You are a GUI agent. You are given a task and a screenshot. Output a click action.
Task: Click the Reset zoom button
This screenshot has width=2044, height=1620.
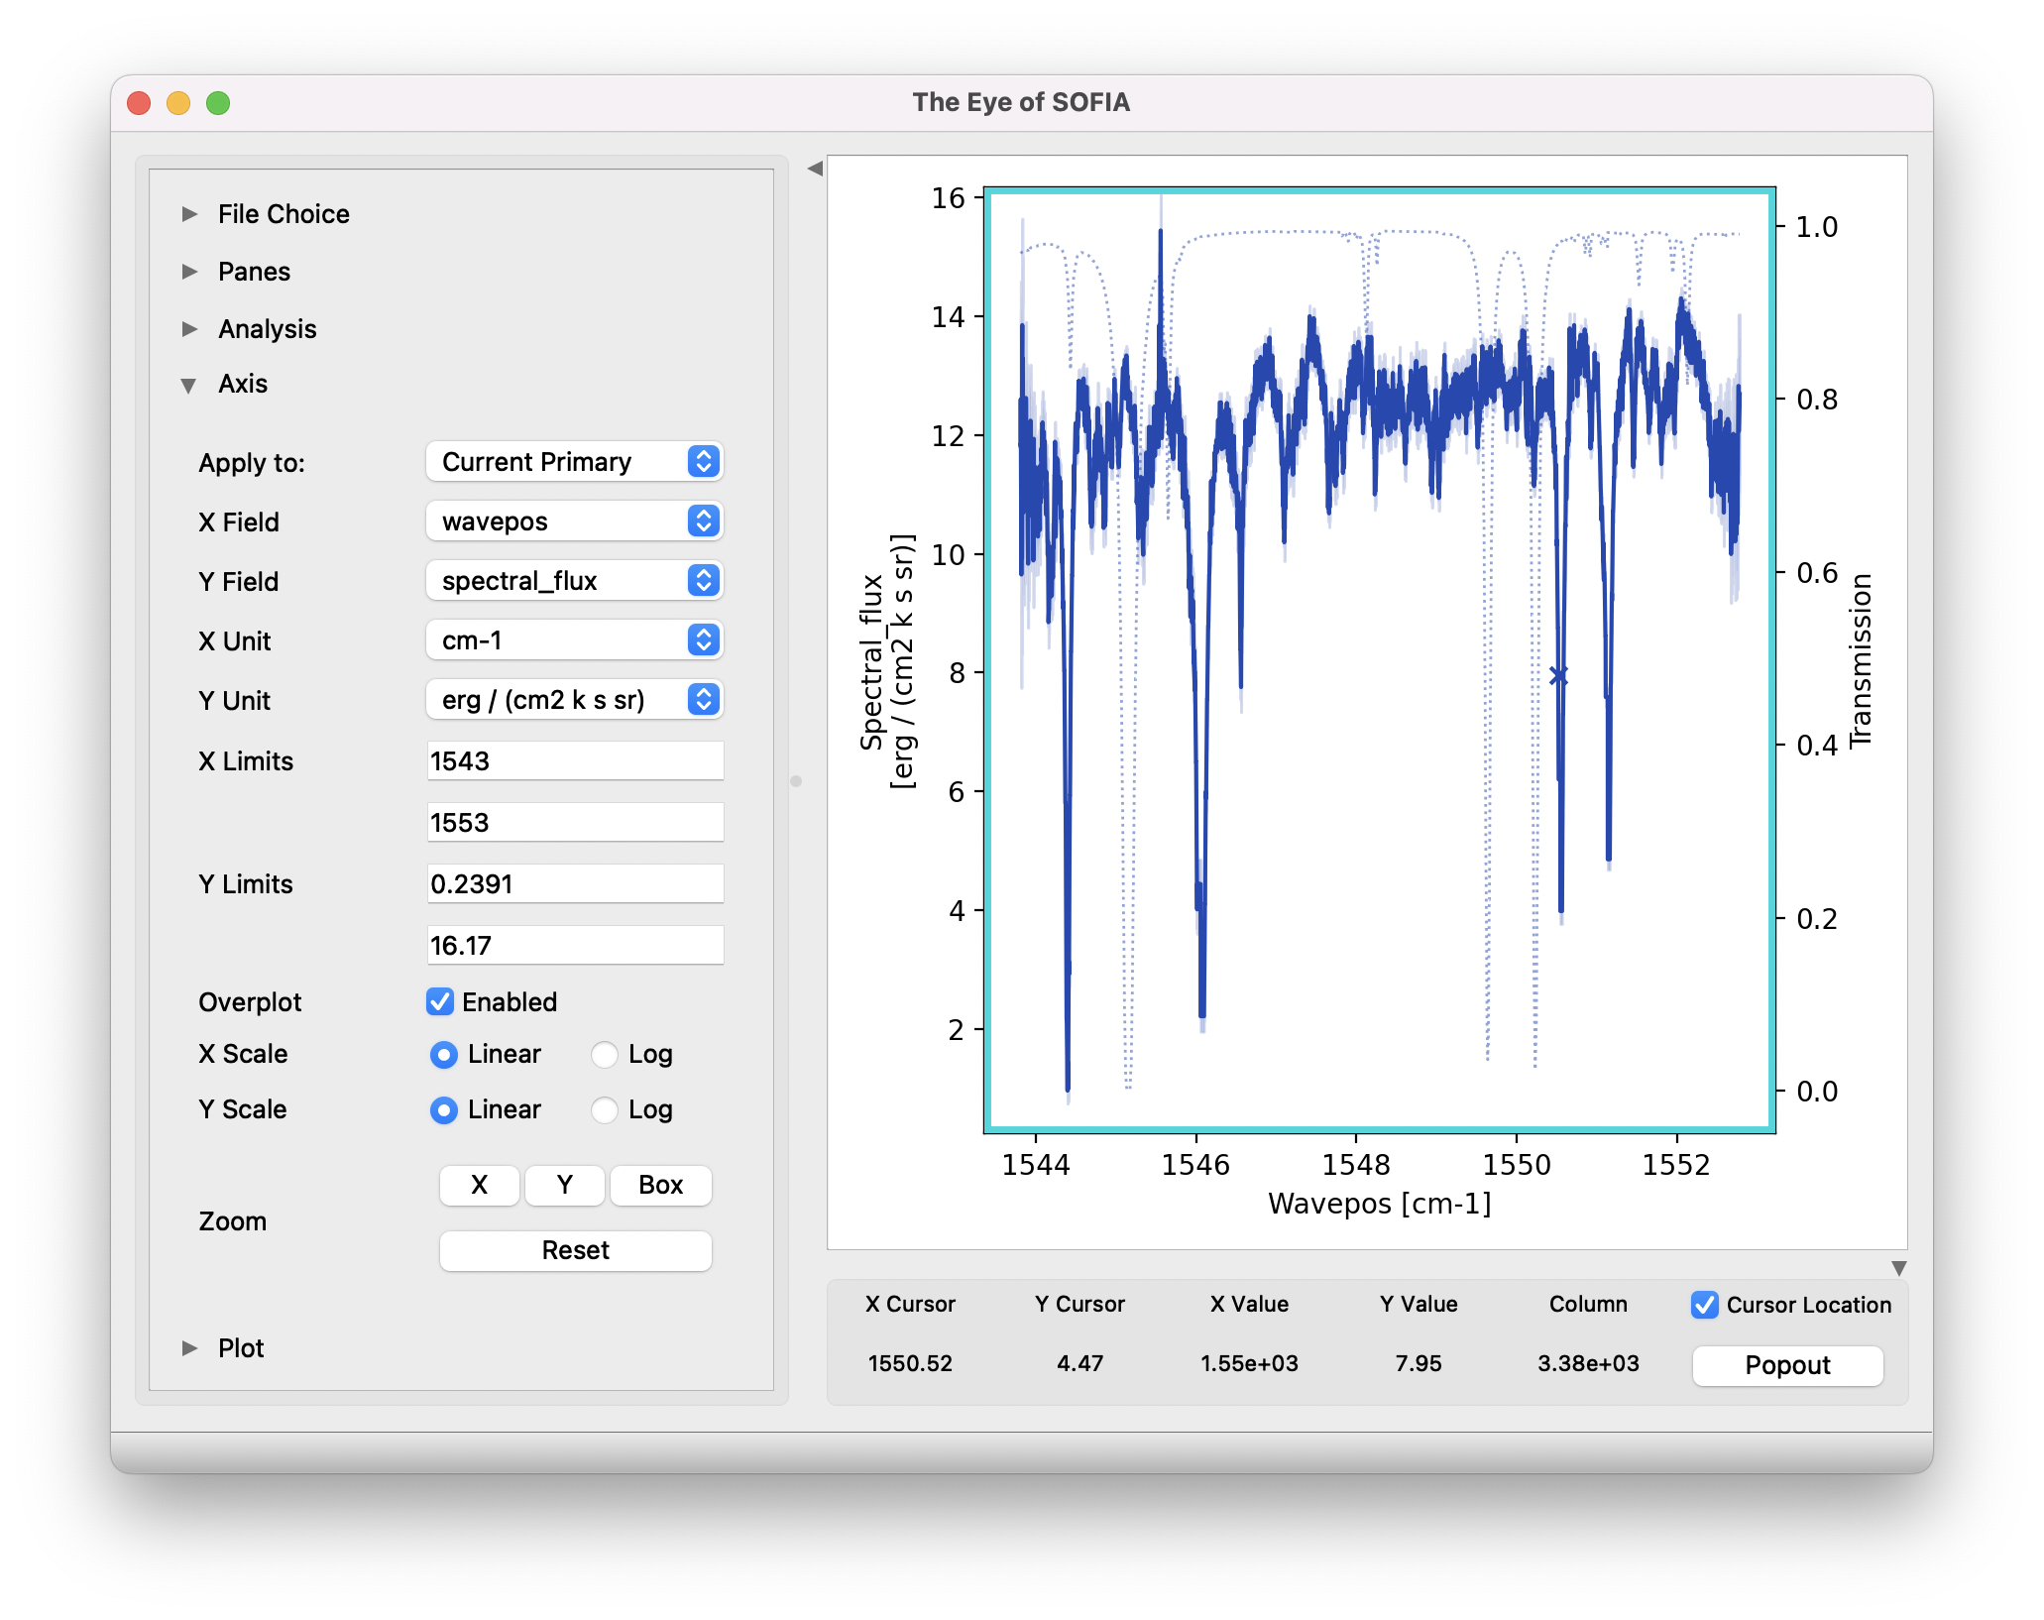575,1250
